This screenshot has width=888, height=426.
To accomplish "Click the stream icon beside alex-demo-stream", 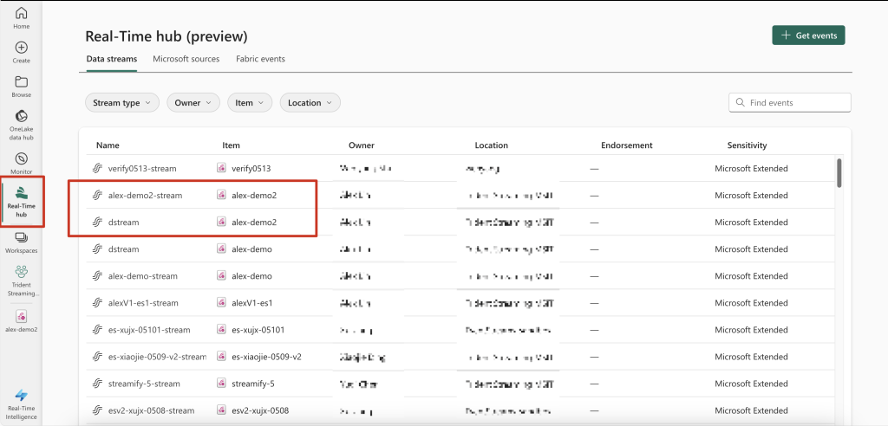I will (97, 276).
